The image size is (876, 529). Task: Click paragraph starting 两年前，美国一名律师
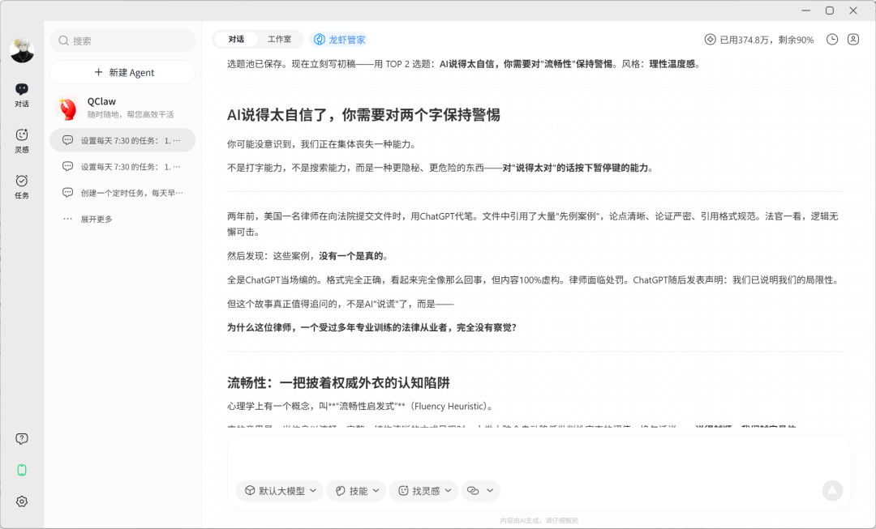point(532,224)
